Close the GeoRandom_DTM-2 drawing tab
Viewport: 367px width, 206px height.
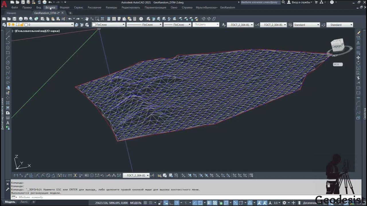coord(63,13)
